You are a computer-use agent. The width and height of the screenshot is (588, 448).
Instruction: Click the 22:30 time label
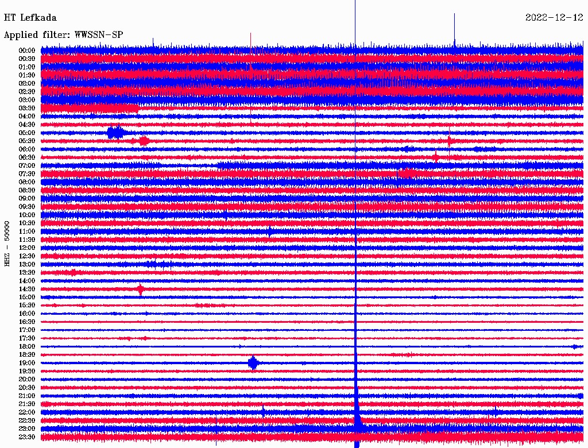(27, 420)
